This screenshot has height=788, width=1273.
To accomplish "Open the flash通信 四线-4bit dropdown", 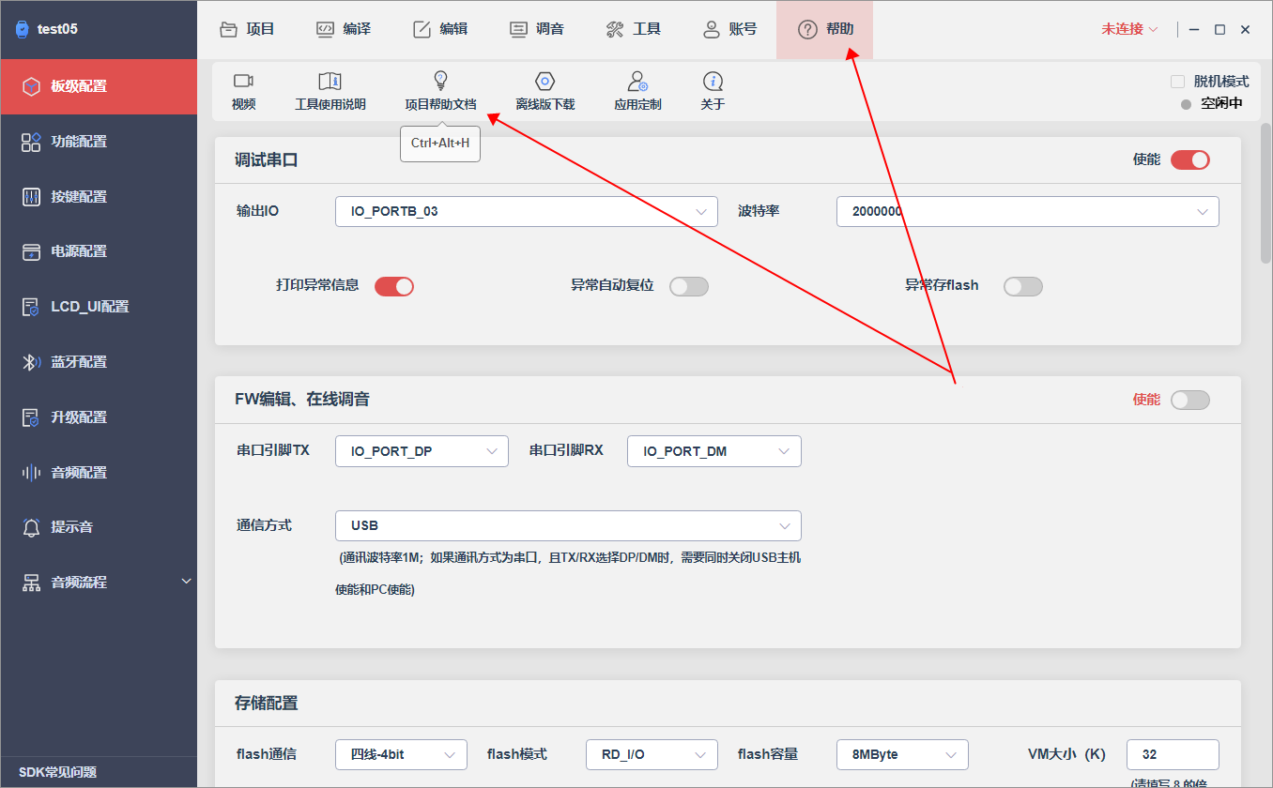I will 401,754.
